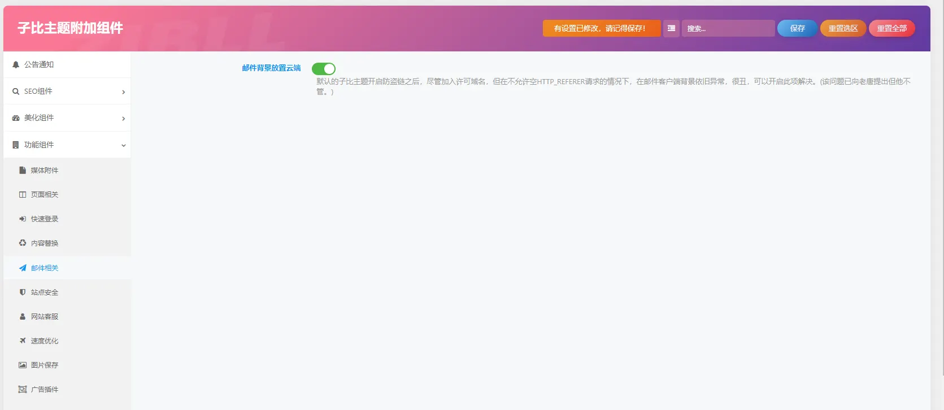This screenshot has height=410, width=944.
Task: Click the blue 保存 button
Action: click(x=798, y=28)
